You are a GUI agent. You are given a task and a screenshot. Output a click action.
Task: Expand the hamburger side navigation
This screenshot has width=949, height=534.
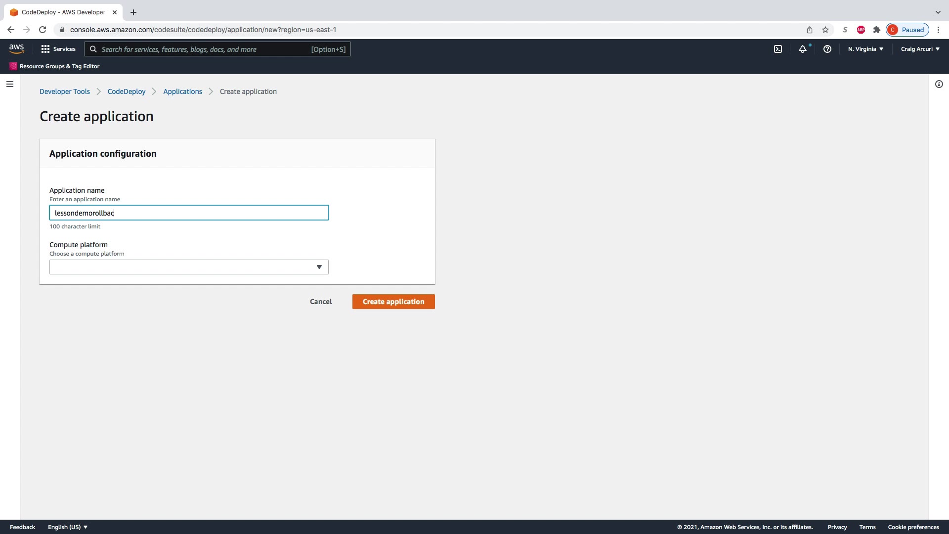coord(10,84)
